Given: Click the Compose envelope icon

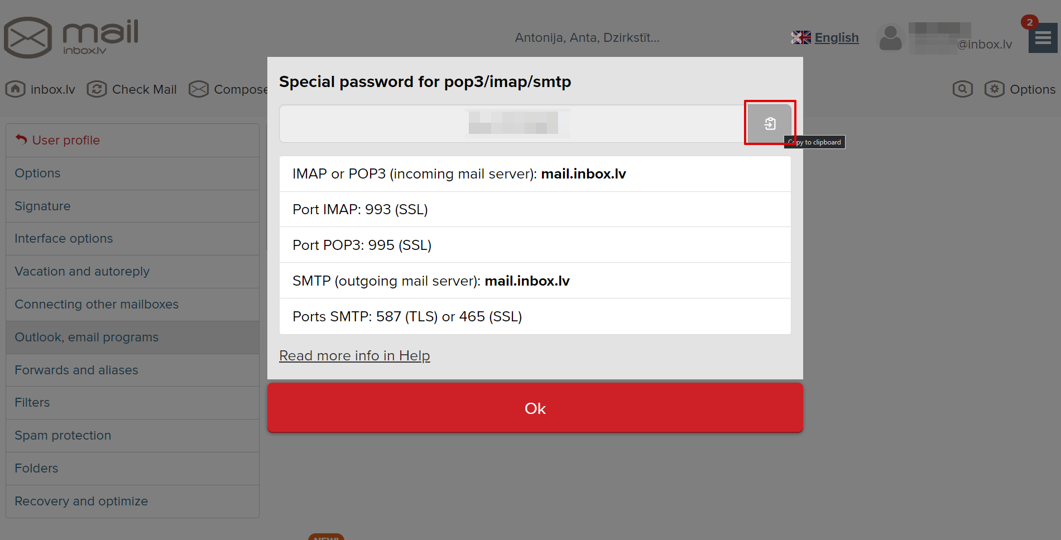Looking at the screenshot, I should coord(199,89).
